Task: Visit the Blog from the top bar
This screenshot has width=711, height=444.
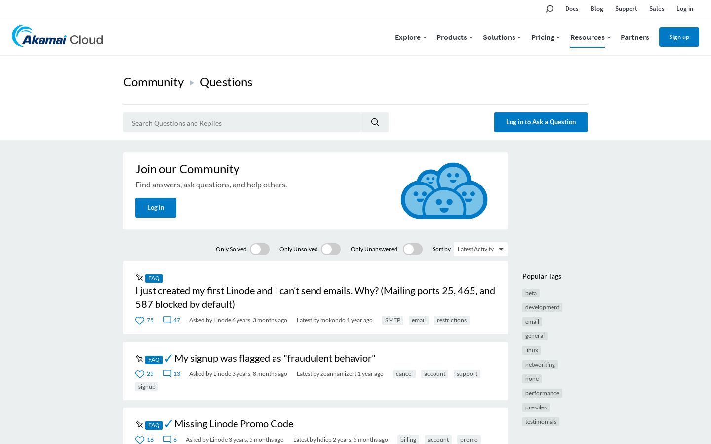Action: coord(597,9)
